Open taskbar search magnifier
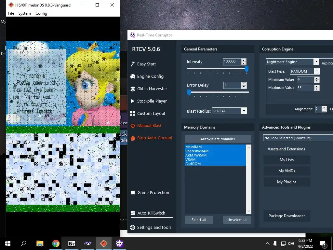Screen dimensions: 333x250 click(x=23, y=243)
